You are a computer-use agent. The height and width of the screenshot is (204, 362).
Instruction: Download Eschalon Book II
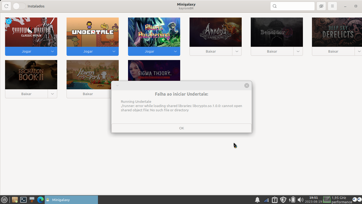26,94
